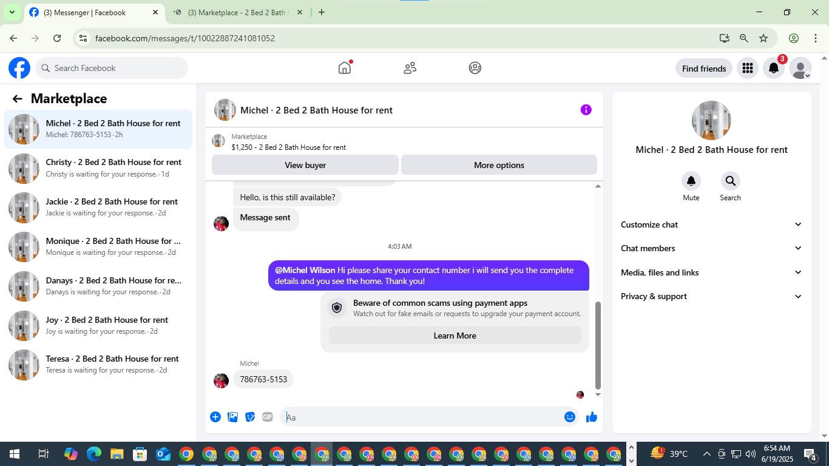Open conversation information purple icon
Image resolution: width=829 pixels, height=466 pixels.
pos(586,110)
